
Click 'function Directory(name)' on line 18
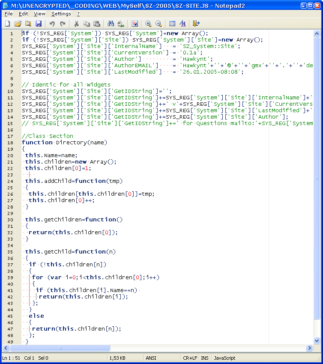[x=64, y=143]
